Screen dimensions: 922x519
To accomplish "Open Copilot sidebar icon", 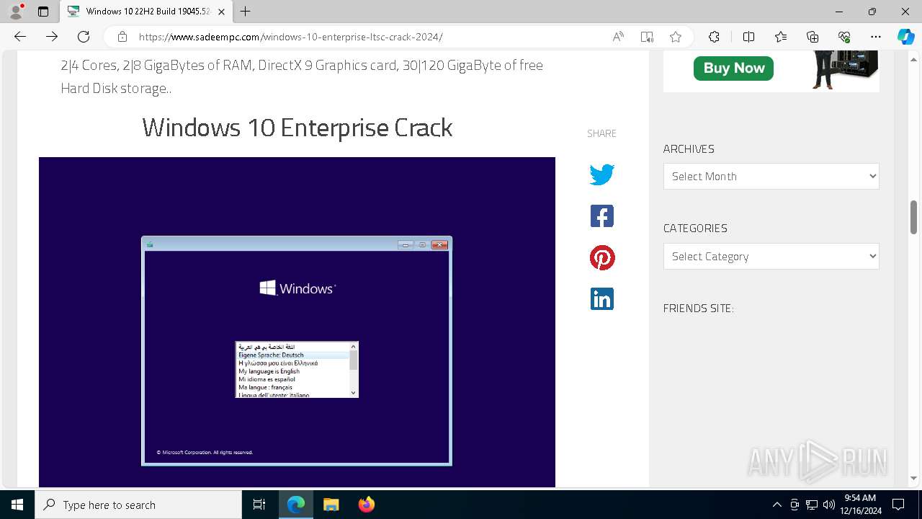I will [905, 37].
